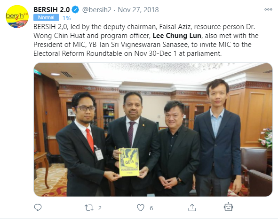Click the robot bot-detection icon
The width and height of the screenshot is (278, 222).
[228, 207]
